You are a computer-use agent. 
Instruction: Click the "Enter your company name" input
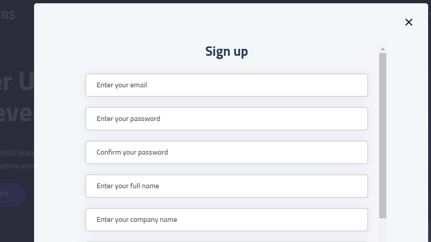(x=227, y=220)
